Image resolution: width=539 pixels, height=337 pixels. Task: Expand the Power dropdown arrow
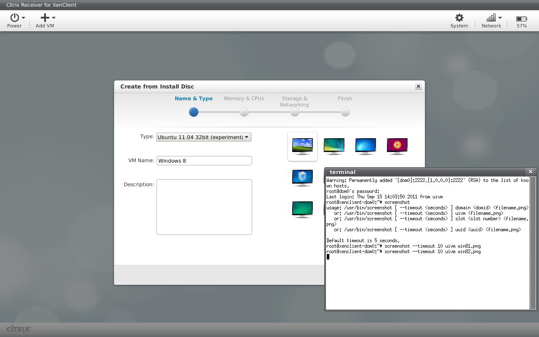click(23, 18)
